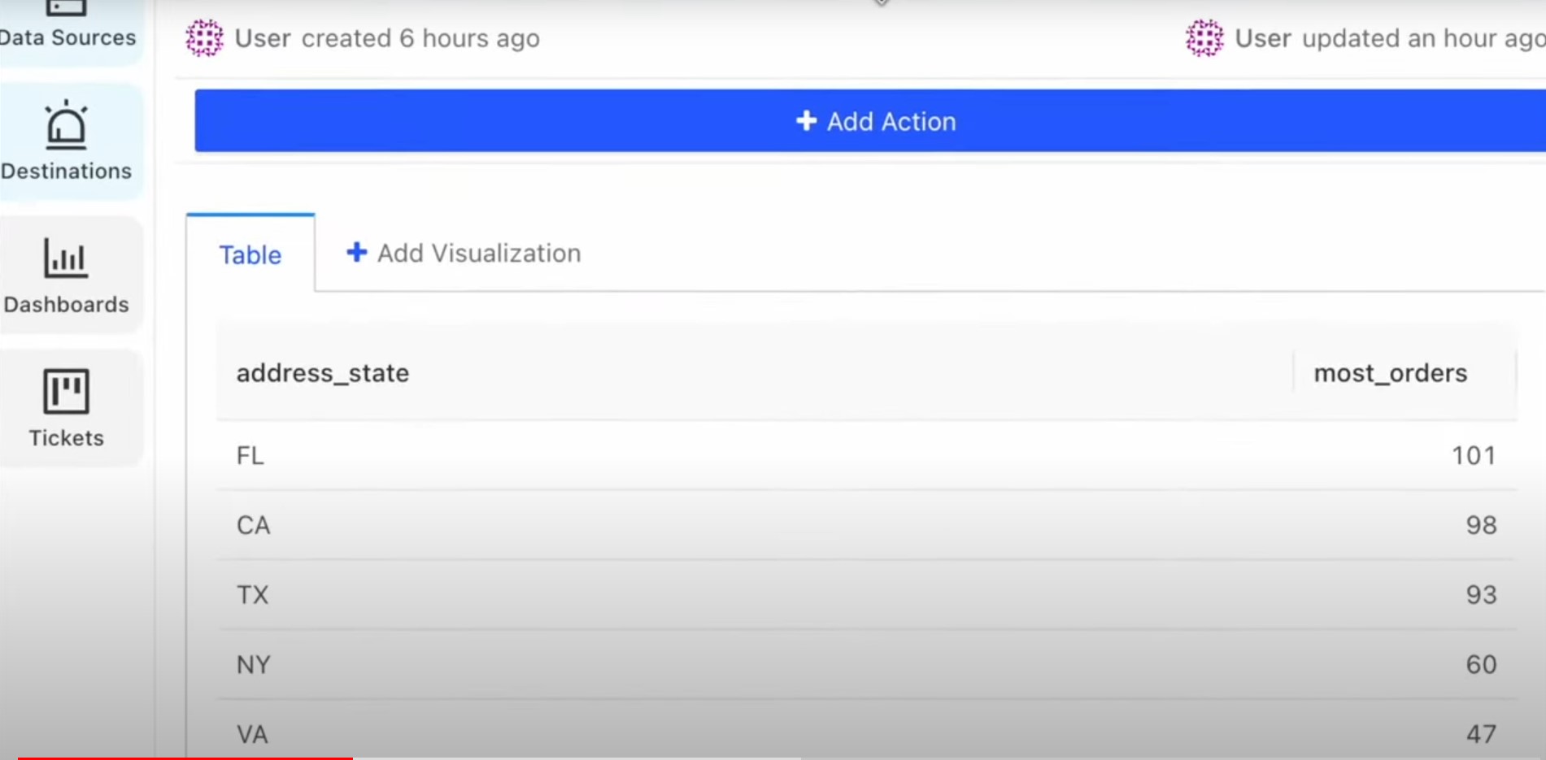Screen dimensions: 1546x760
Task: Click the VA row in the table
Action: pos(866,731)
